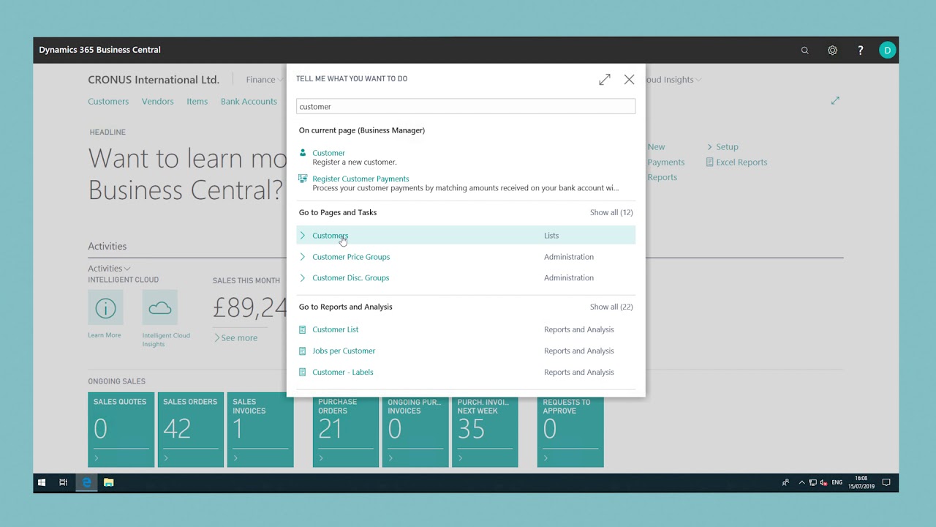This screenshot has height=527, width=936.
Task: Click the Customer List report icon
Action: 303,329
